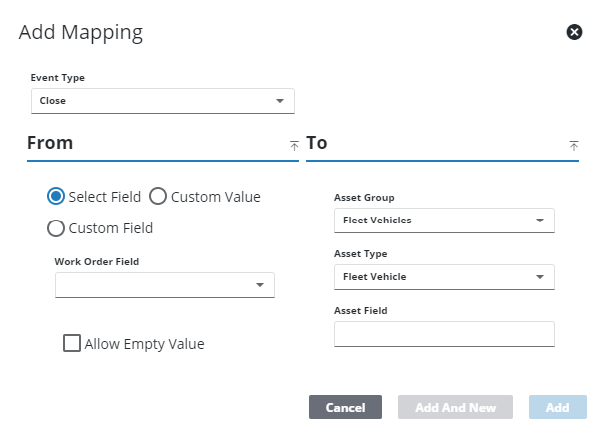Select the Custom Value radio button
This screenshot has height=443, width=605.
(158, 197)
